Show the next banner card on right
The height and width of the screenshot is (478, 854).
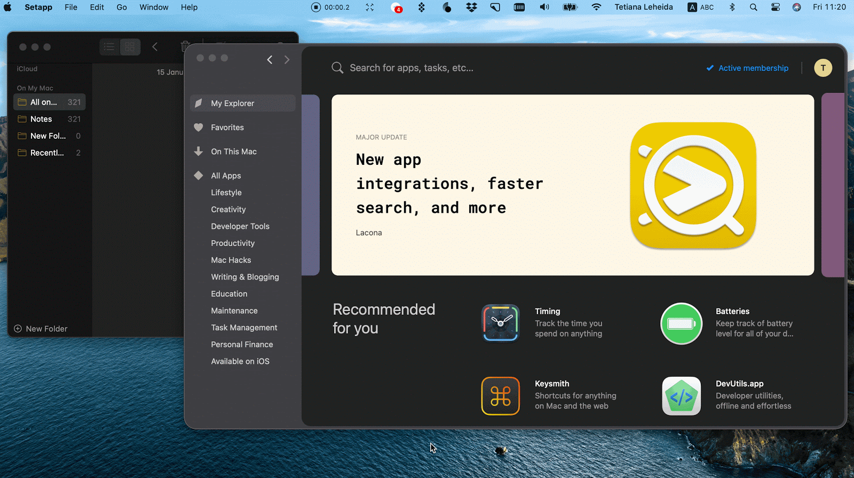(x=833, y=185)
